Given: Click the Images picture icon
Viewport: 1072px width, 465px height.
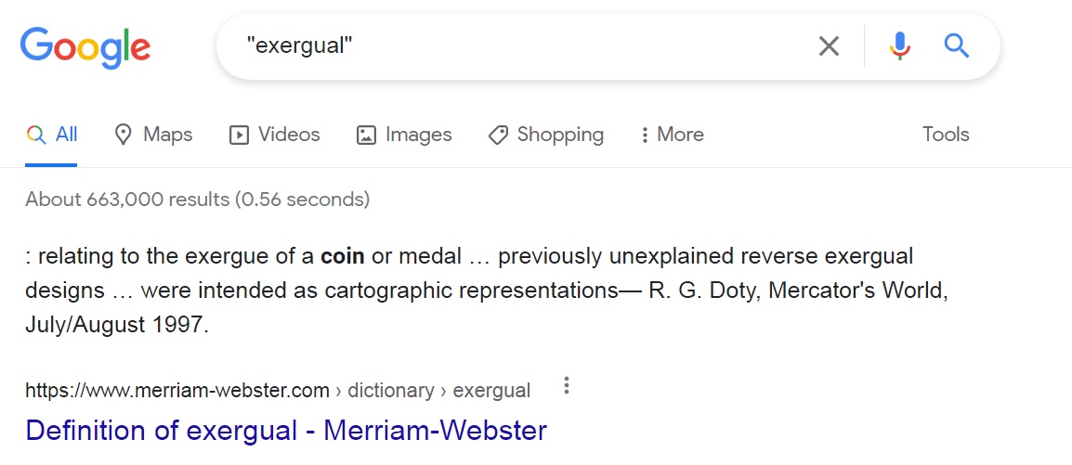Looking at the screenshot, I should point(366,135).
